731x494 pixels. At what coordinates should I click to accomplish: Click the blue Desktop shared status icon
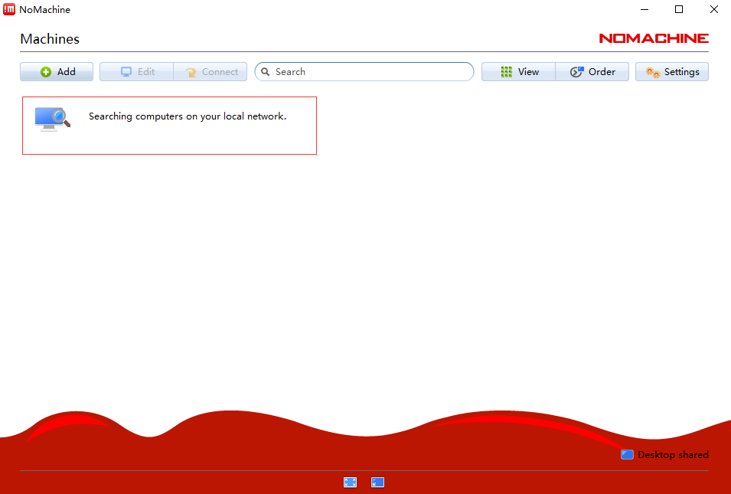tap(627, 454)
